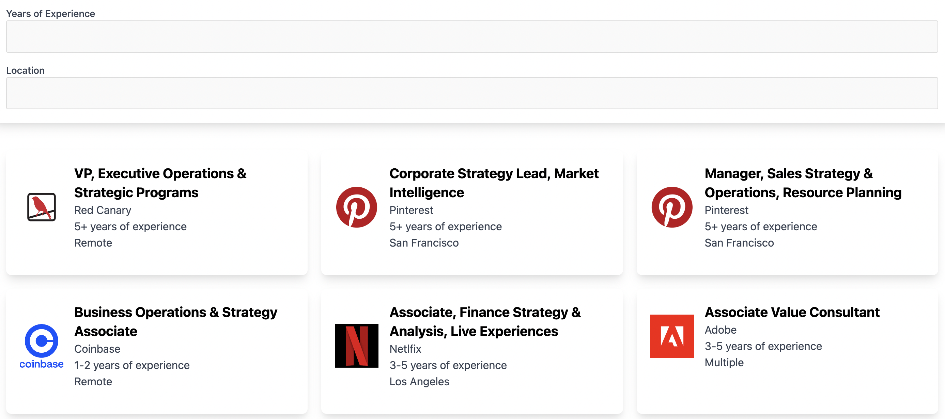Image resolution: width=945 pixels, height=419 pixels.
Task: Click the Pinterest logo beside Manager, Sales Strategy
Action: click(x=672, y=207)
